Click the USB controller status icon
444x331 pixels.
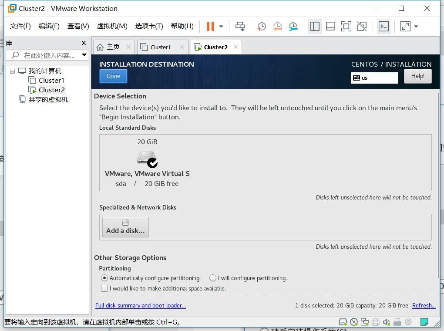coord(397,322)
